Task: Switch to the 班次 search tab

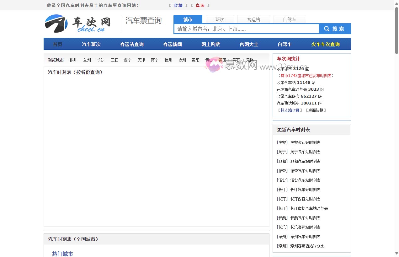Action: (220, 19)
